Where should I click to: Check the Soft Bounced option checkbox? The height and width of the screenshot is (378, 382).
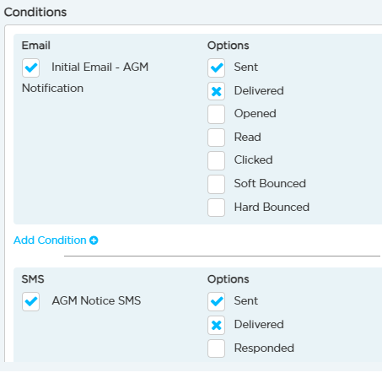[x=216, y=184]
